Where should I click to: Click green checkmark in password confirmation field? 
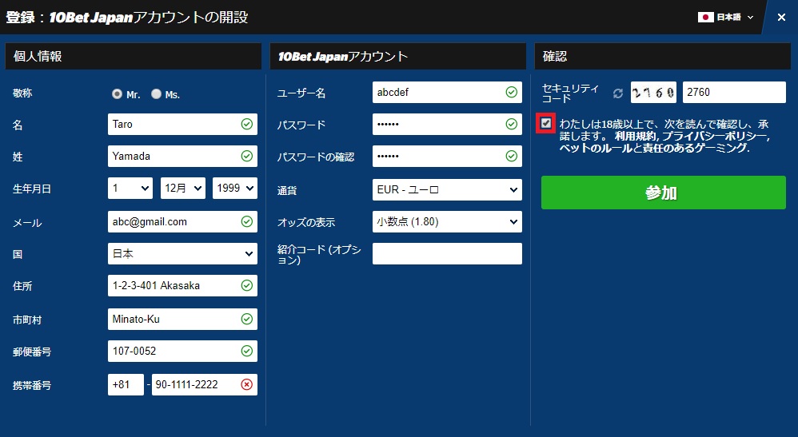tap(512, 156)
